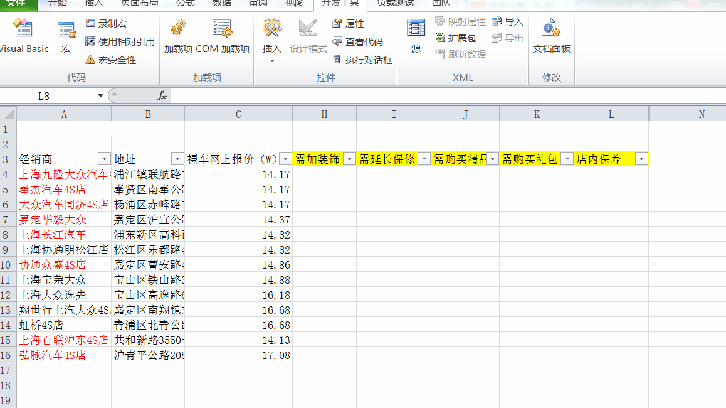The height and width of the screenshot is (408, 726).
Task: Start recording with 录制宏
Action: click(x=106, y=24)
